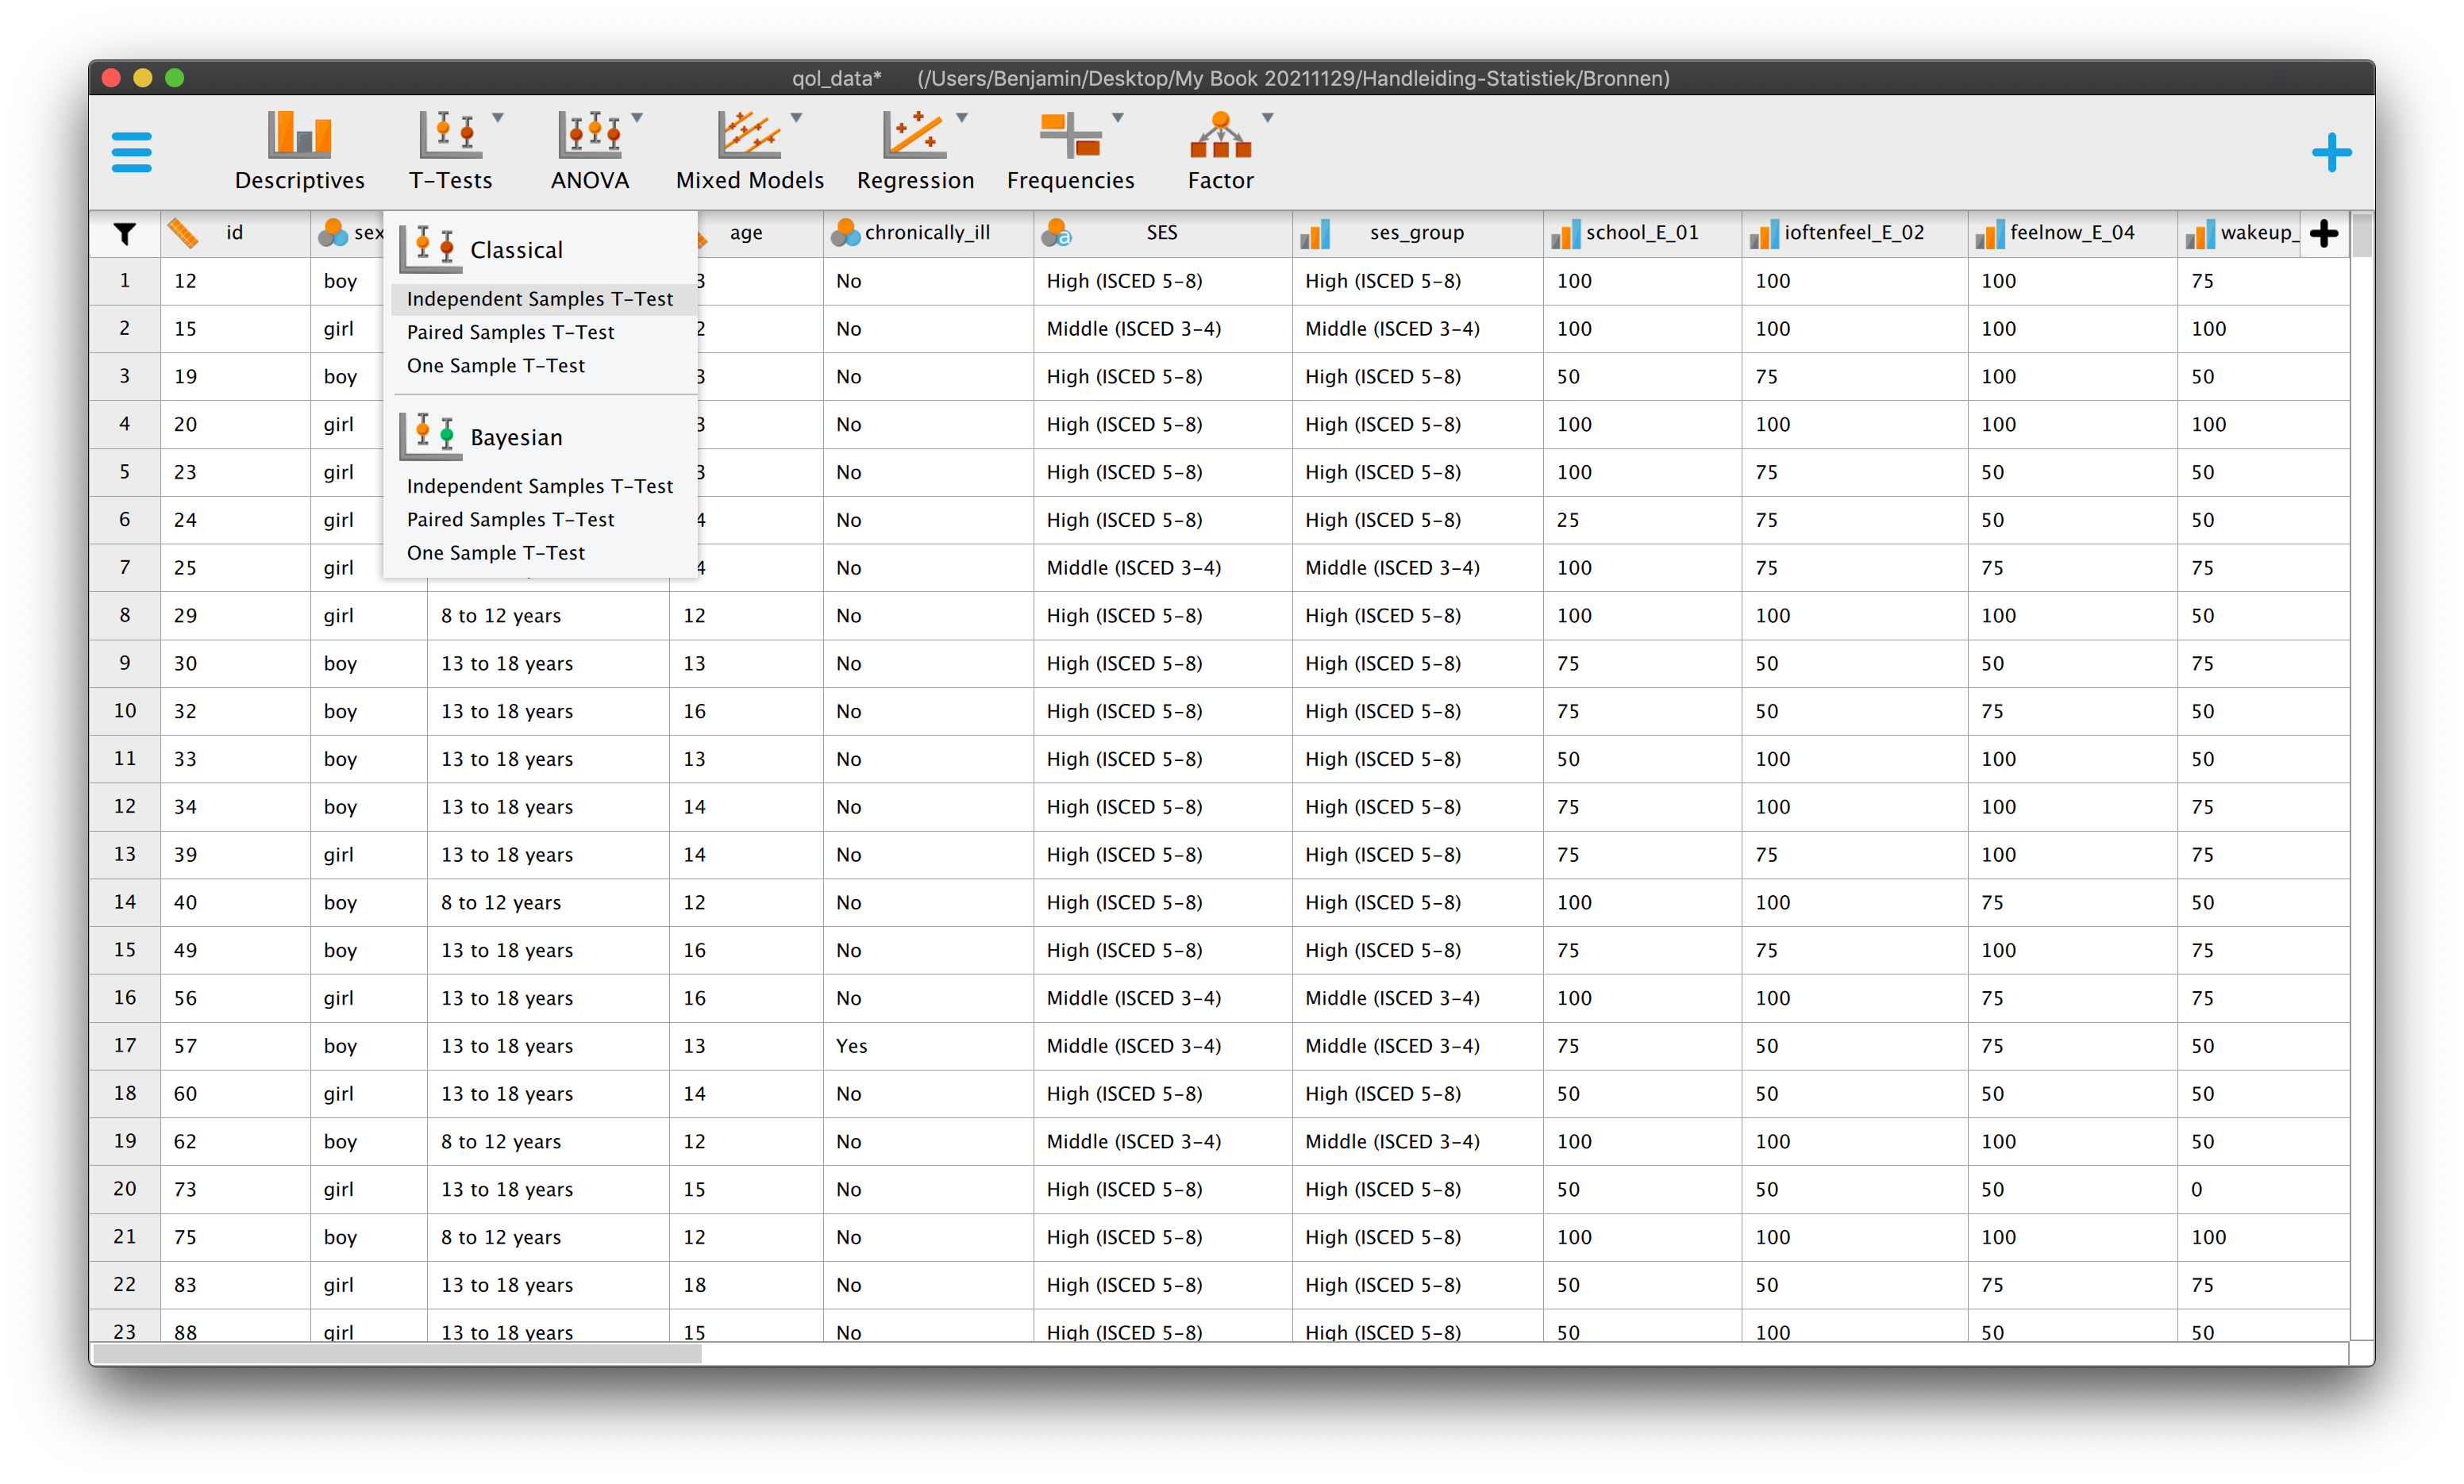The height and width of the screenshot is (1484, 2464).
Task: Click the blue plus modules button
Action: tap(2331, 153)
